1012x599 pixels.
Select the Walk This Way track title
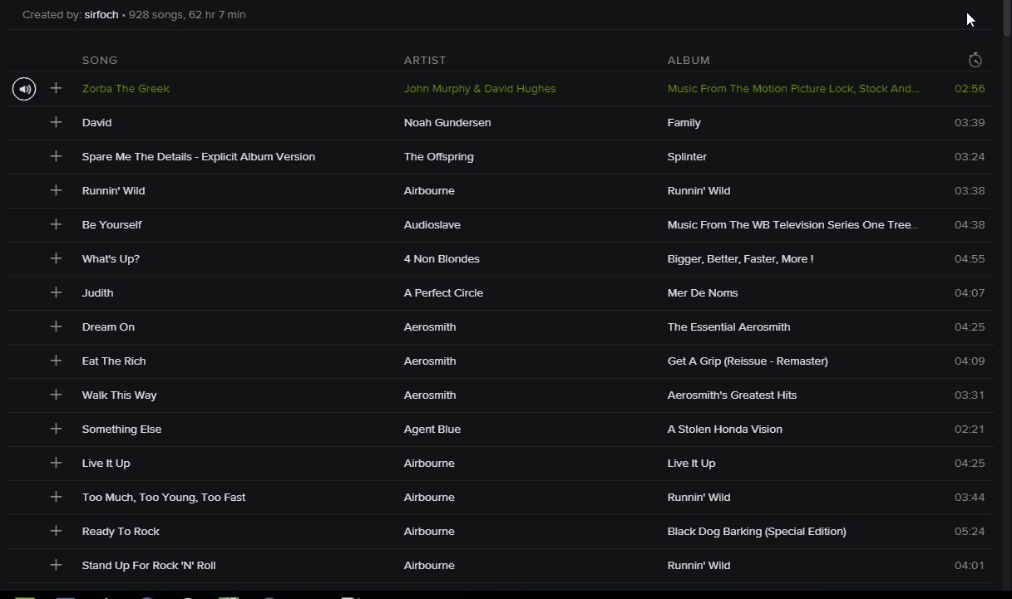tap(119, 395)
